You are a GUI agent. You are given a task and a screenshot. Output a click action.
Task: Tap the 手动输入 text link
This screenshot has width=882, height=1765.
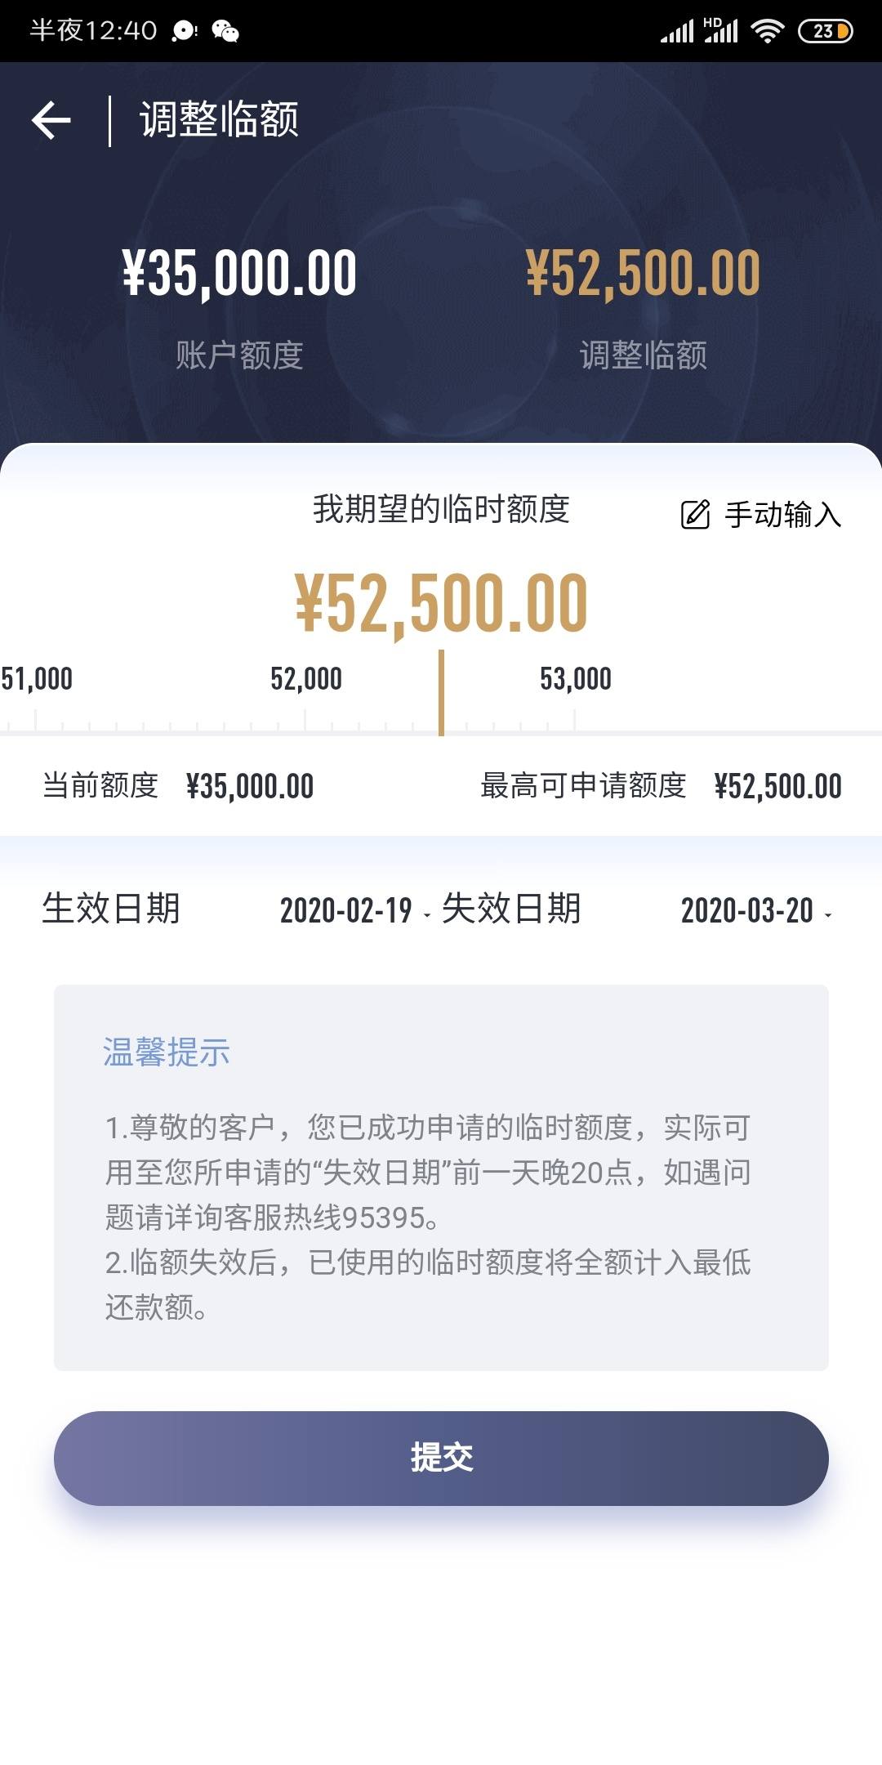[x=782, y=514]
